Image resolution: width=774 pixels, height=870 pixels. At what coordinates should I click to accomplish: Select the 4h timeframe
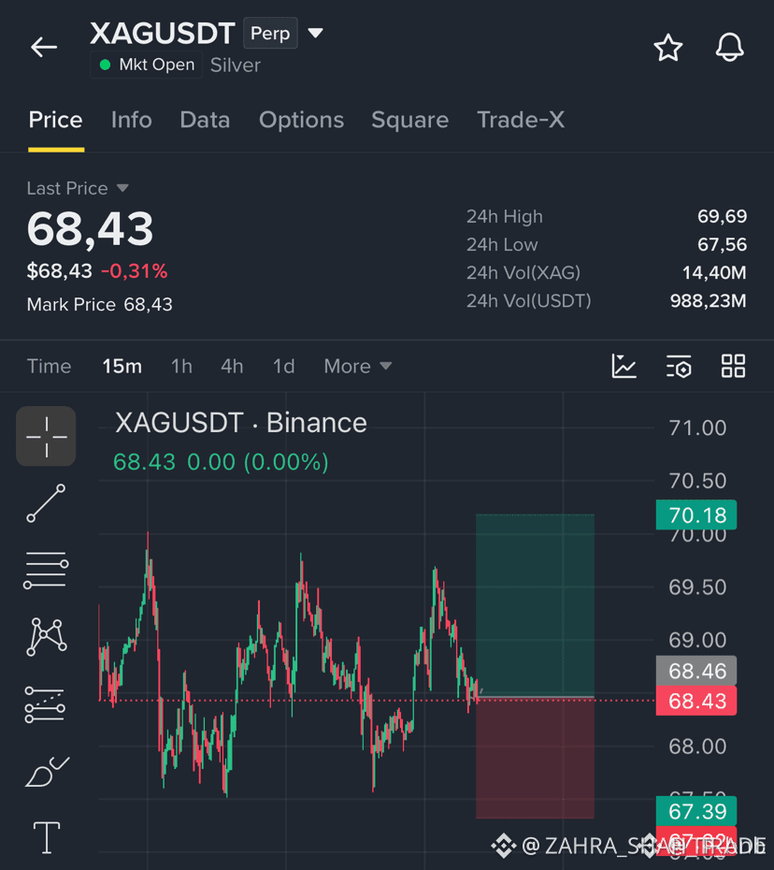(232, 366)
